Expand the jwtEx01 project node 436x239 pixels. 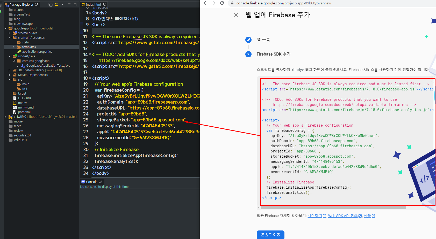click(5, 117)
